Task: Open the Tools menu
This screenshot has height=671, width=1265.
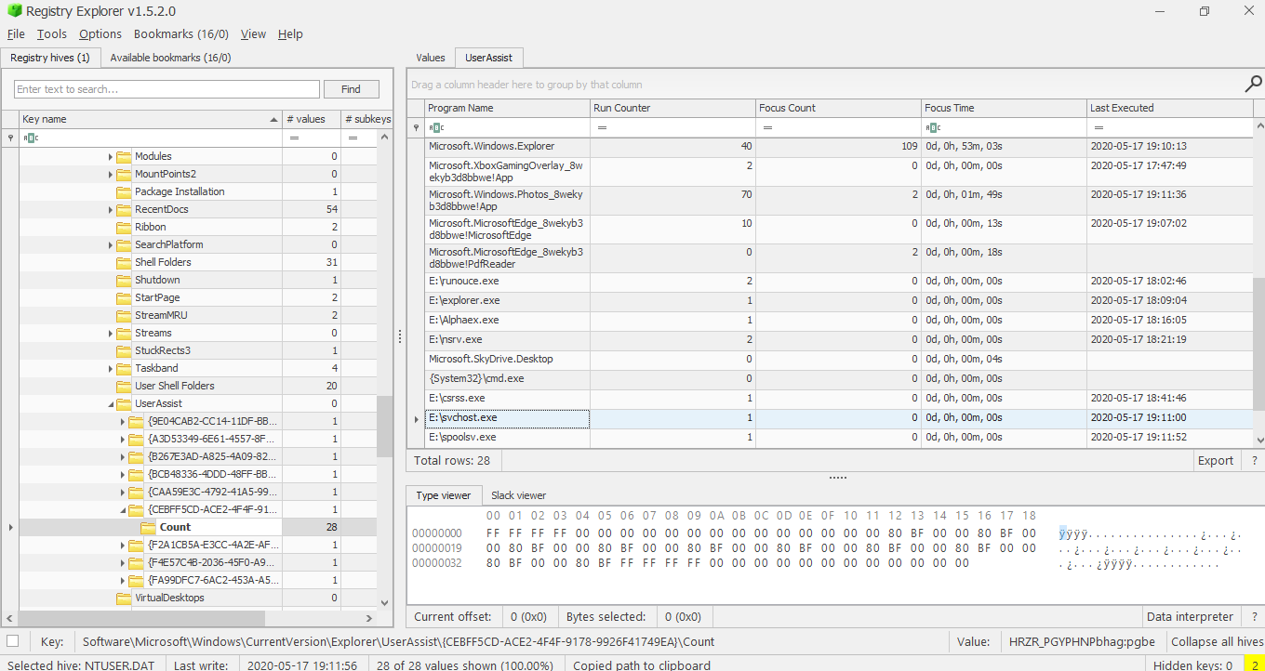Action: 52,34
